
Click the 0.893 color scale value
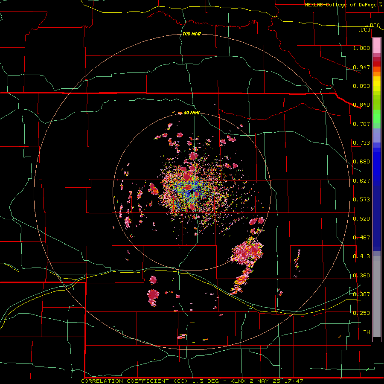[x=361, y=86]
